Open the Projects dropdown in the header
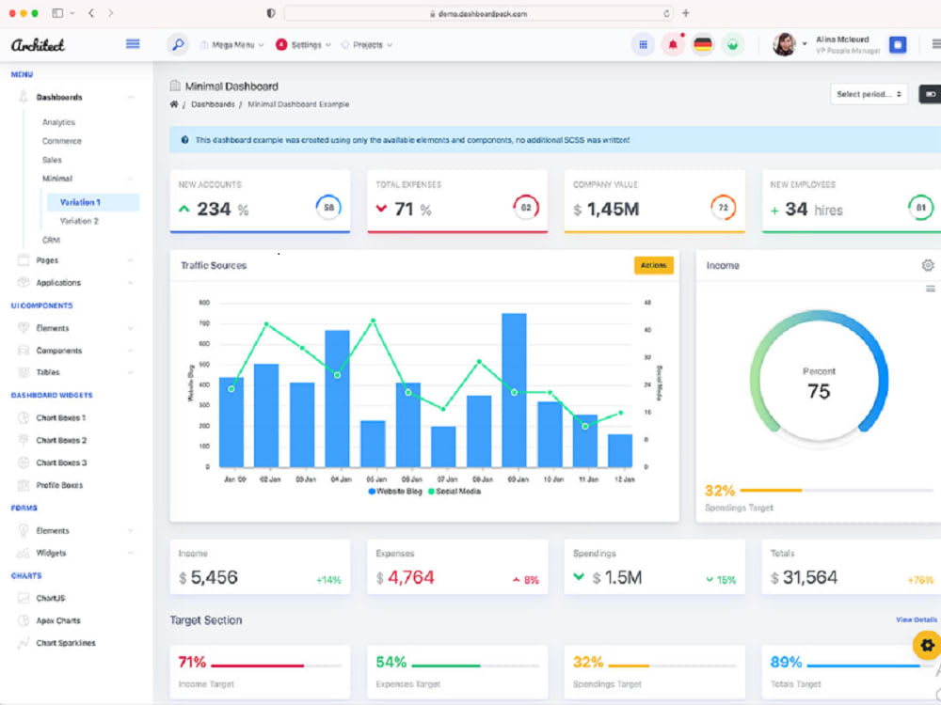The width and height of the screenshot is (941, 705). tap(367, 45)
